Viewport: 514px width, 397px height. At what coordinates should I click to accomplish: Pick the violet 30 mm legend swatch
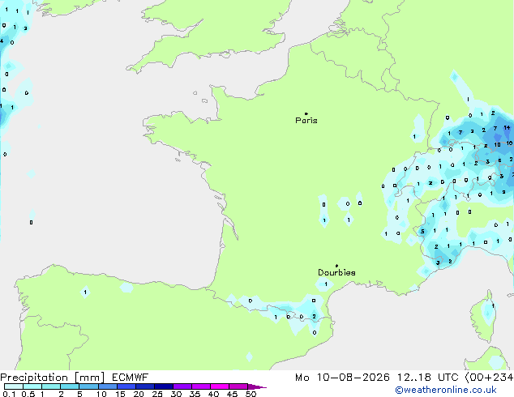click(x=182, y=386)
